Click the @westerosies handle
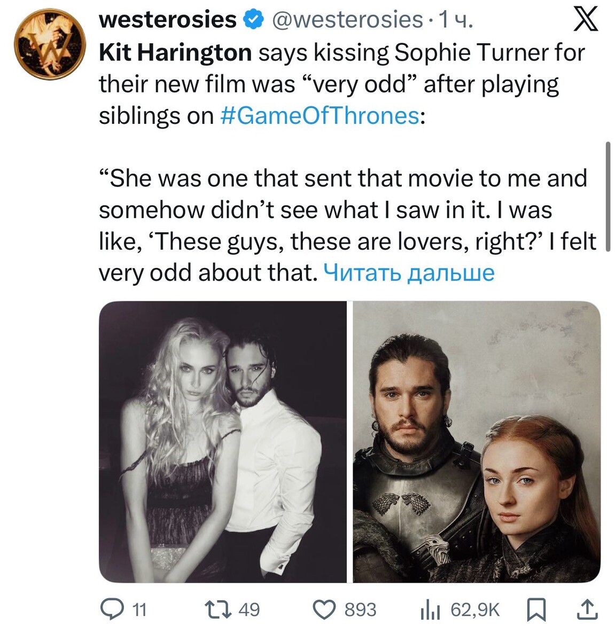This screenshot has height=641, width=615. (x=347, y=20)
